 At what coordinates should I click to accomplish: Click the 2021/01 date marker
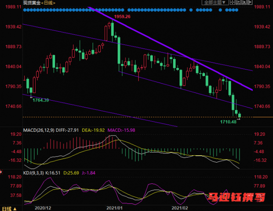tap(114, 208)
